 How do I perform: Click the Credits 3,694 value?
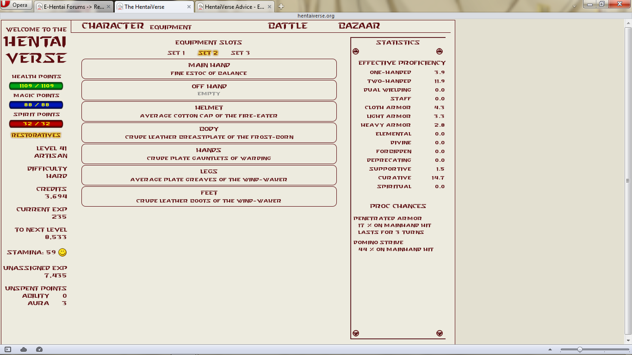(x=56, y=196)
